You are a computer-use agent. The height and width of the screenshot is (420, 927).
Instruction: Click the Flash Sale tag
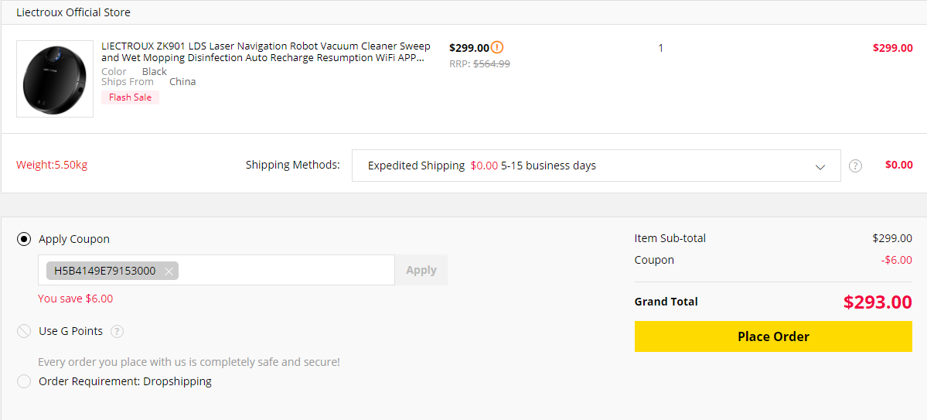pyautogui.click(x=130, y=97)
